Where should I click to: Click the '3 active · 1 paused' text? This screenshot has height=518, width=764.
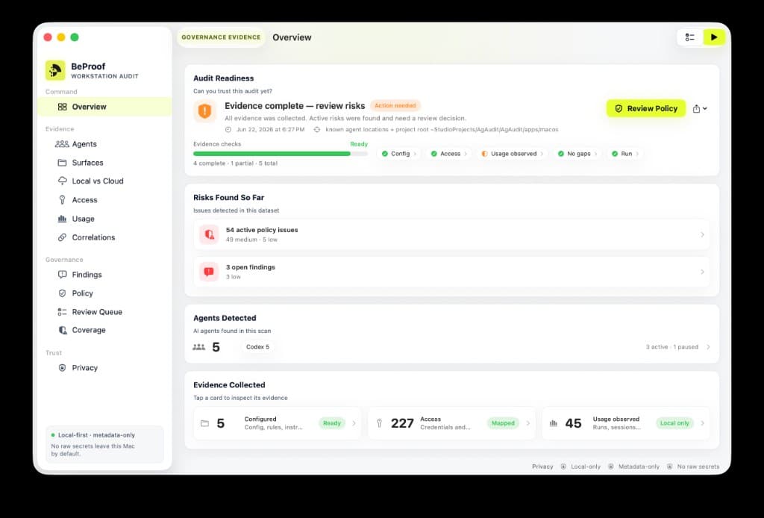pyautogui.click(x=672, y=347)
